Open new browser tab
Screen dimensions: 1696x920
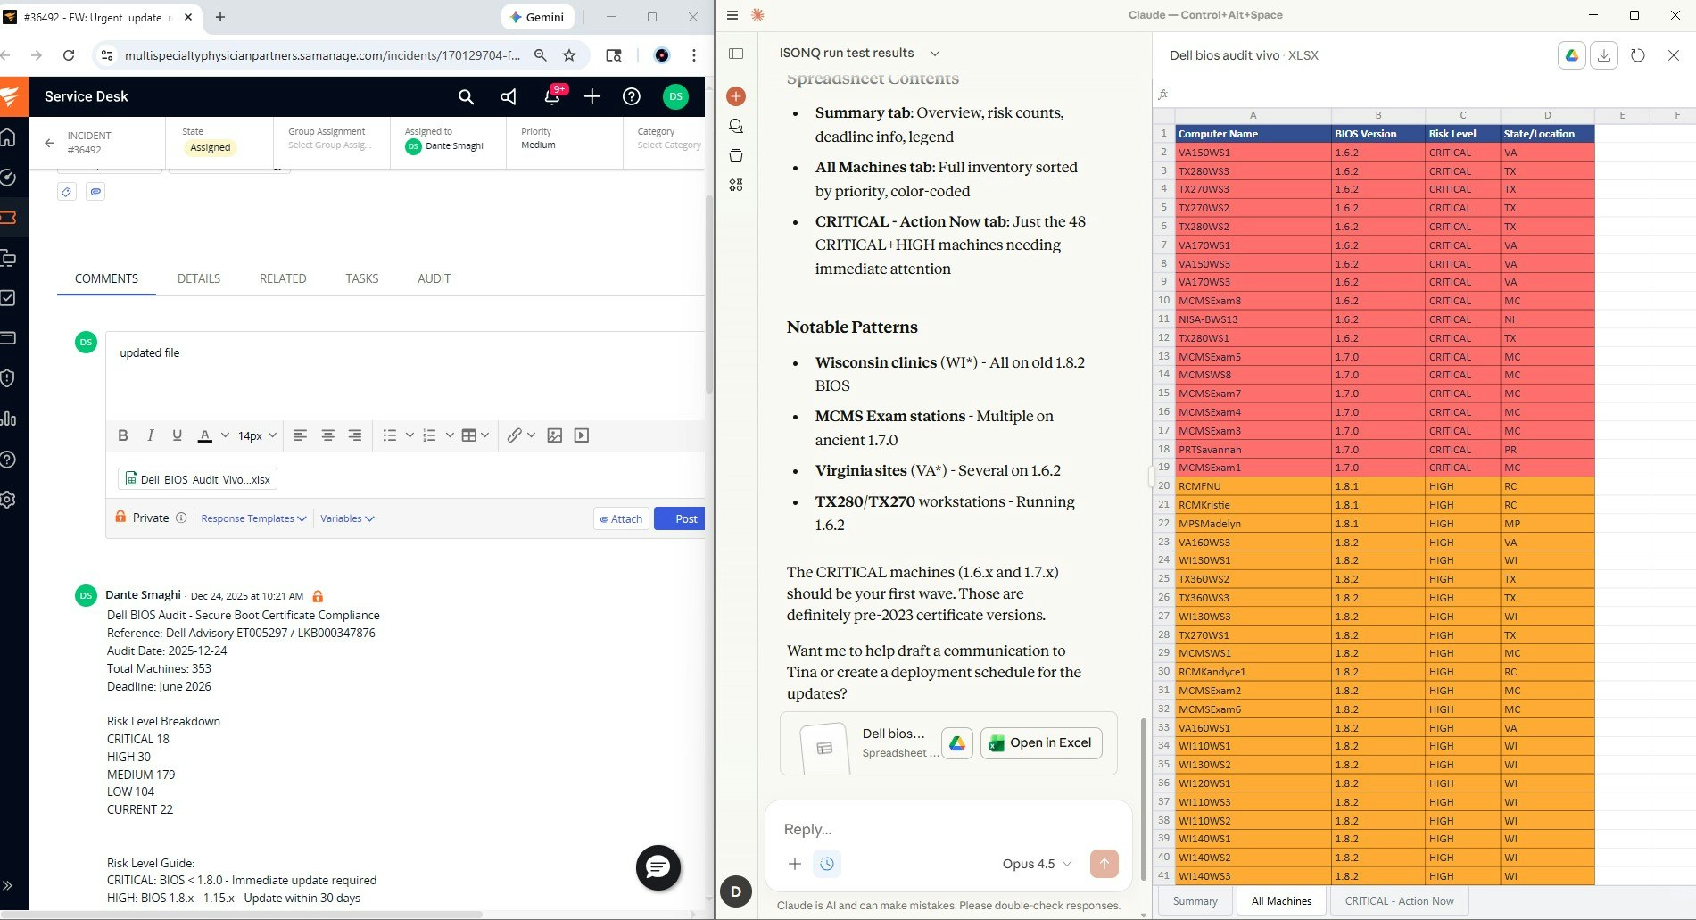pos(220,17)
